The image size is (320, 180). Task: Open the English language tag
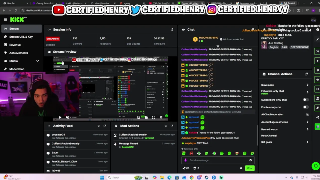coord(273,47)
